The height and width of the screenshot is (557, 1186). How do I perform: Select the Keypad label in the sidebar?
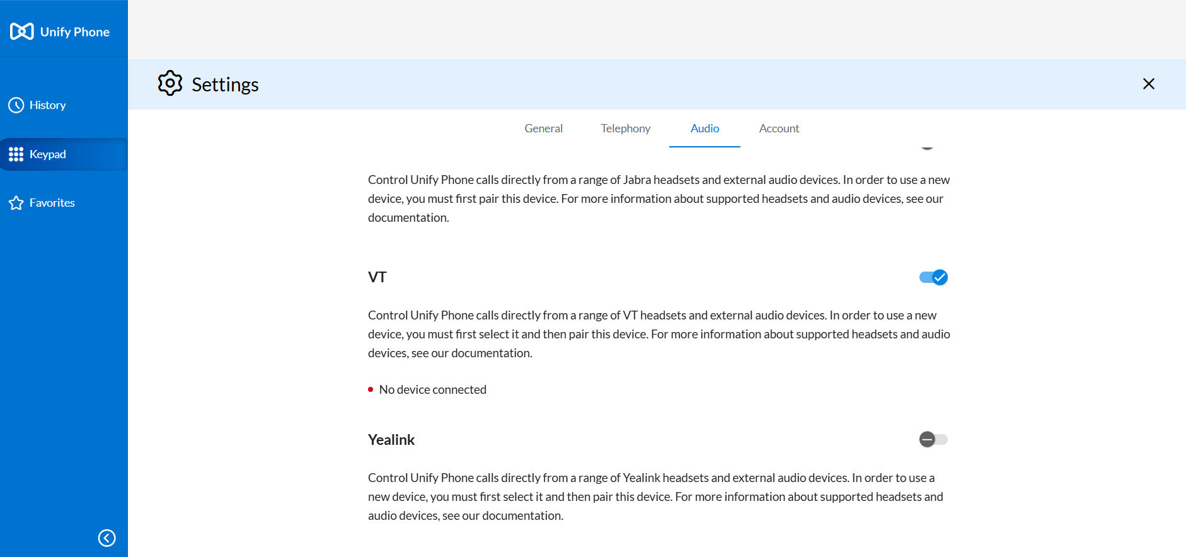pyautogui.click(x=48, y=154)
